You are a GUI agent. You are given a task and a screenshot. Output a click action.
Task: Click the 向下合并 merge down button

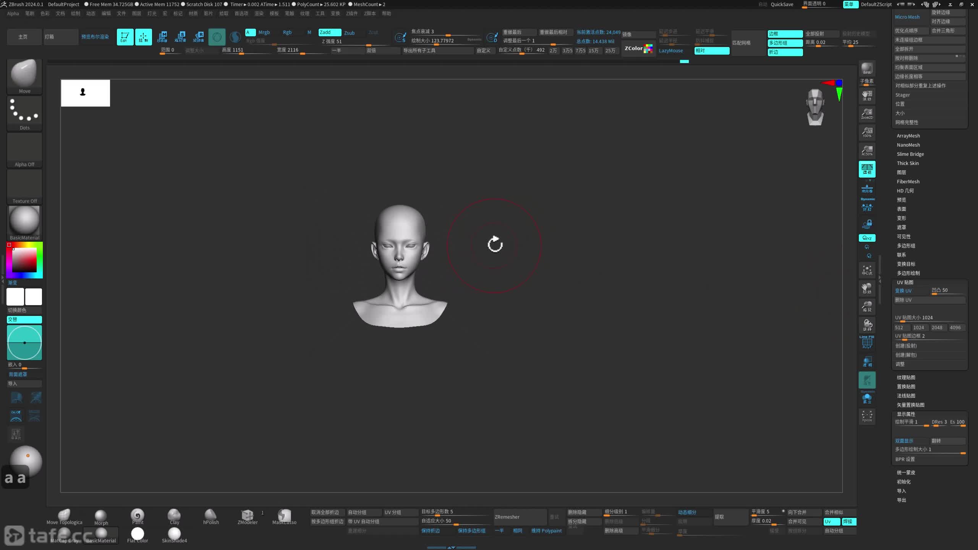pyautogui.click(x=804, y=512)
